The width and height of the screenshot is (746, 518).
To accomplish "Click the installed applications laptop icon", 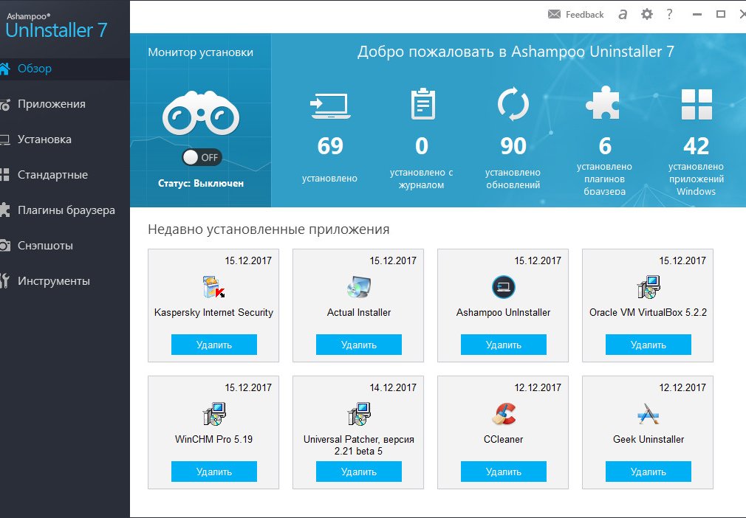I will tap(330, 106).
